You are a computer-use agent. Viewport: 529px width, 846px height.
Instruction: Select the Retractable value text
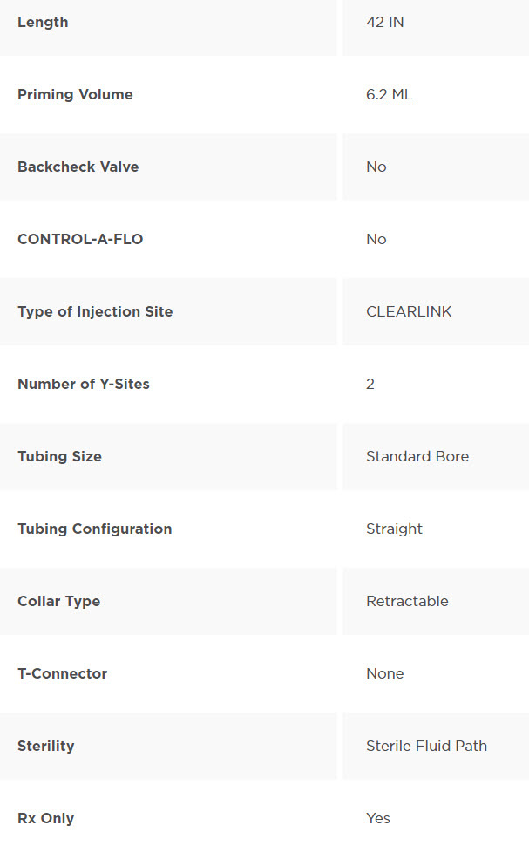click(407, 601)
